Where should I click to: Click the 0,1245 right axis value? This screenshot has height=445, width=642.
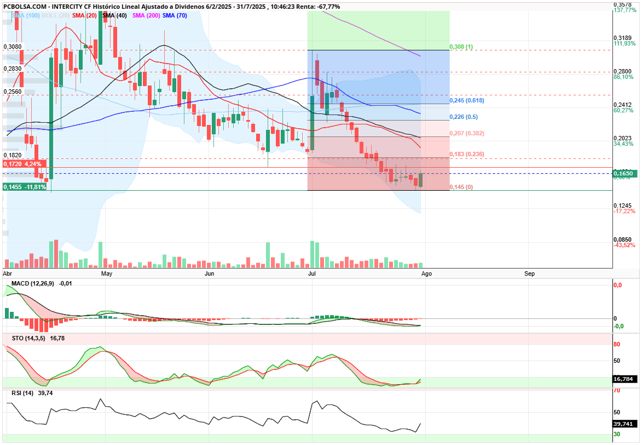point(623,206)
